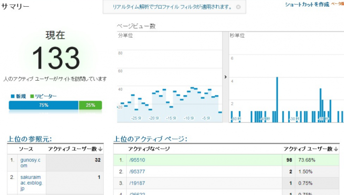Click the ショートカットを作成 link
Screen dimensions: 344x195
click(x=307, y=4)
